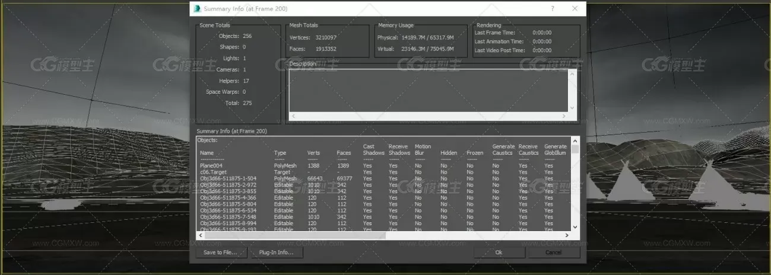Image resolution: width=771 pixels, height=275 pixels.
Task: Click the Physical memory value 14189.7M
Action: (x=414, y=38)
